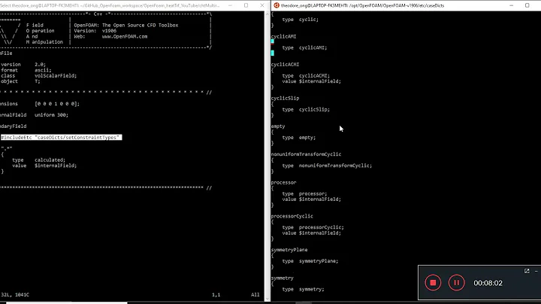Image resolution: width=541 pixels, height=304 pixels.
Task: Click 'type cyclicACMI;' line
Action: (306, 76)
